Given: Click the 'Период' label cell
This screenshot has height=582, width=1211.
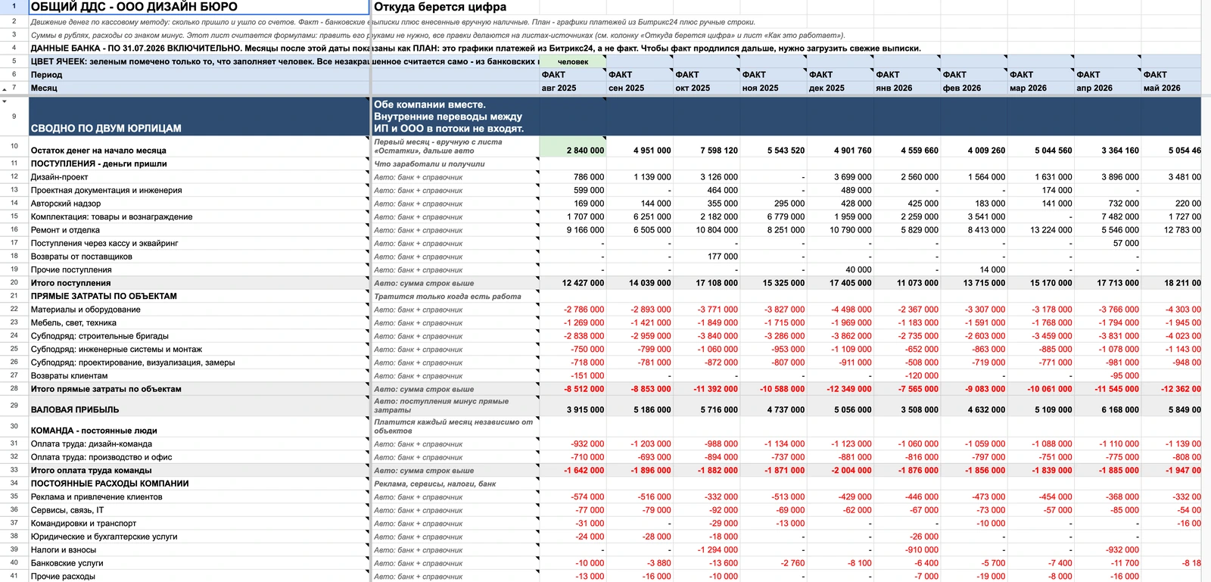Looking at the screenshot, I should point(200,75).
